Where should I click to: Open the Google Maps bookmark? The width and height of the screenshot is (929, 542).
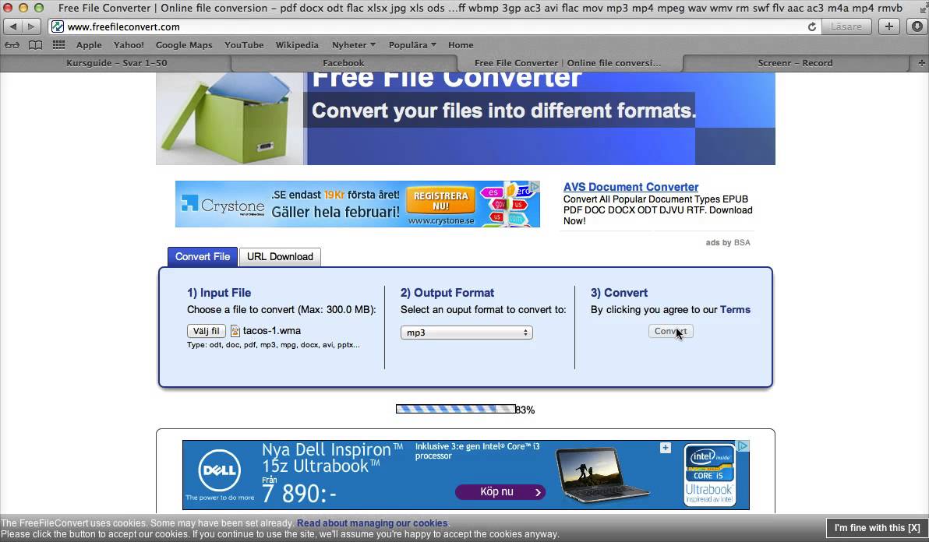click(184, 45)
